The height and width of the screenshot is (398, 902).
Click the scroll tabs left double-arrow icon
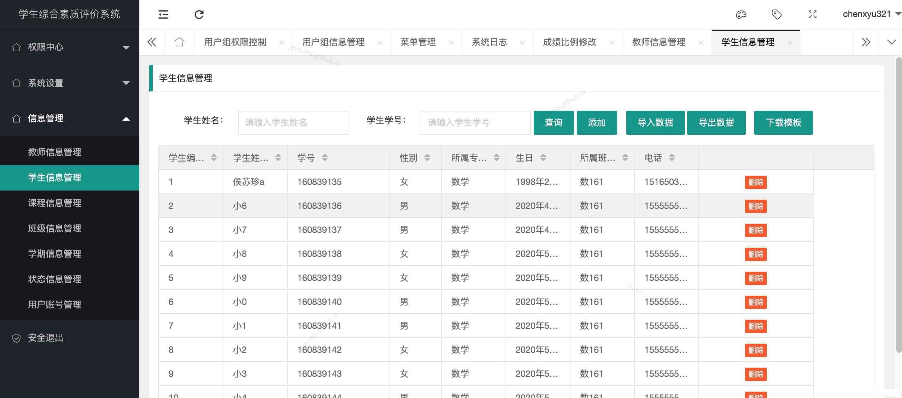[x=152, y=42]
